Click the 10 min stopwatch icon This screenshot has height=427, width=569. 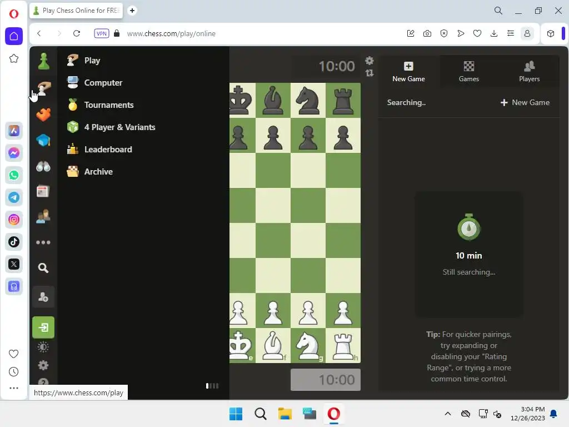pyautogui.click(x=469, y=227)
